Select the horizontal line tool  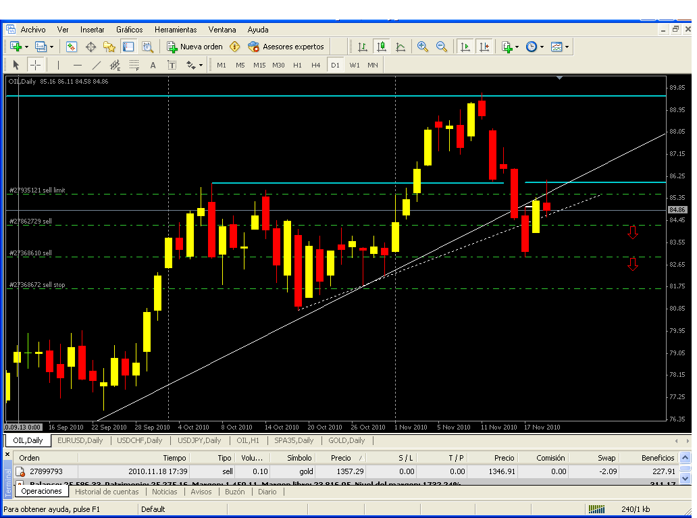tap(78, 66)
